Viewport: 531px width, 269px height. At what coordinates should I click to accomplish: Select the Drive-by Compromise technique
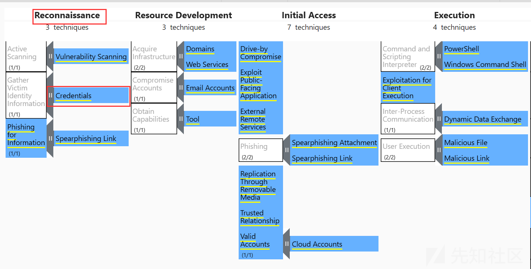pos(261,53)
